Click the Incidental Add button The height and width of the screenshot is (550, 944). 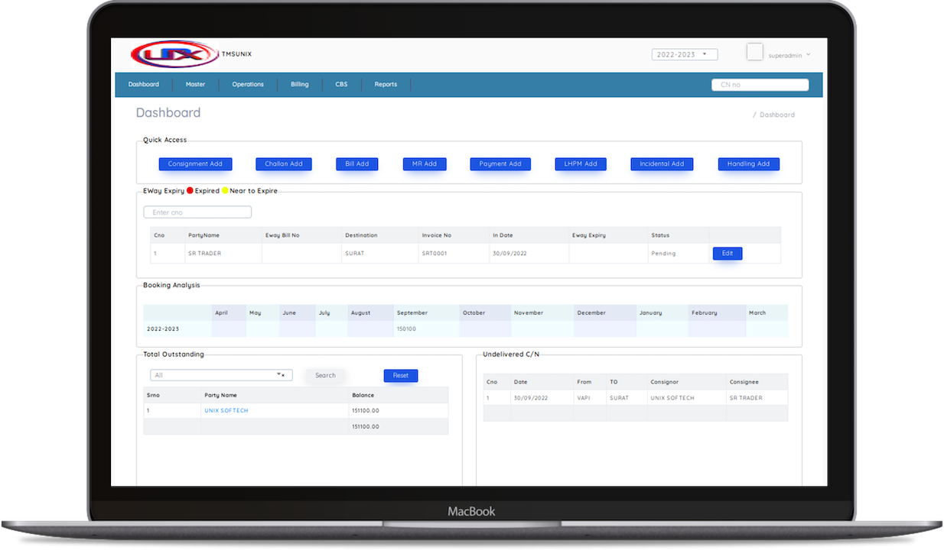point(662,163)
